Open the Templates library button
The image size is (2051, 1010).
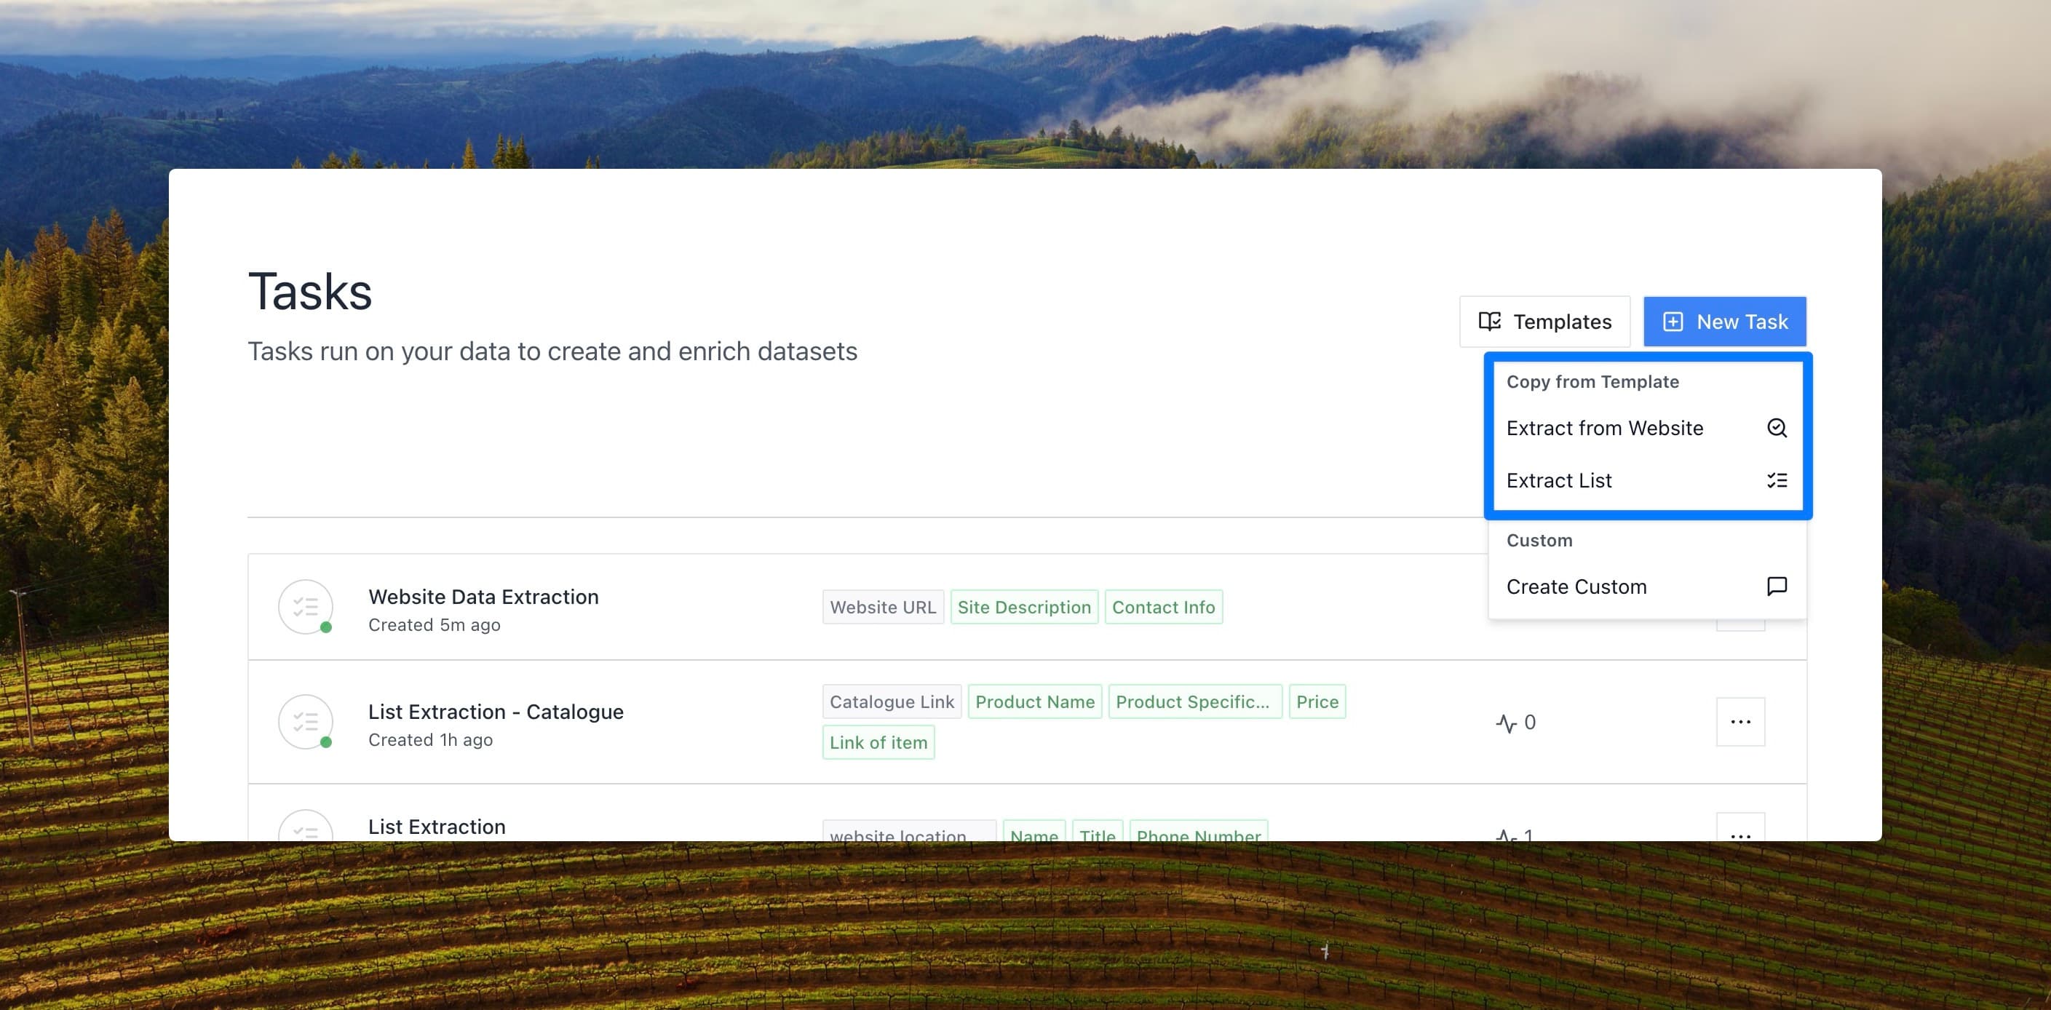(1544, 322)
